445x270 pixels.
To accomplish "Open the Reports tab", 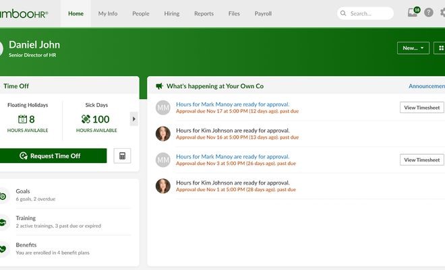I will click(204, 13).
